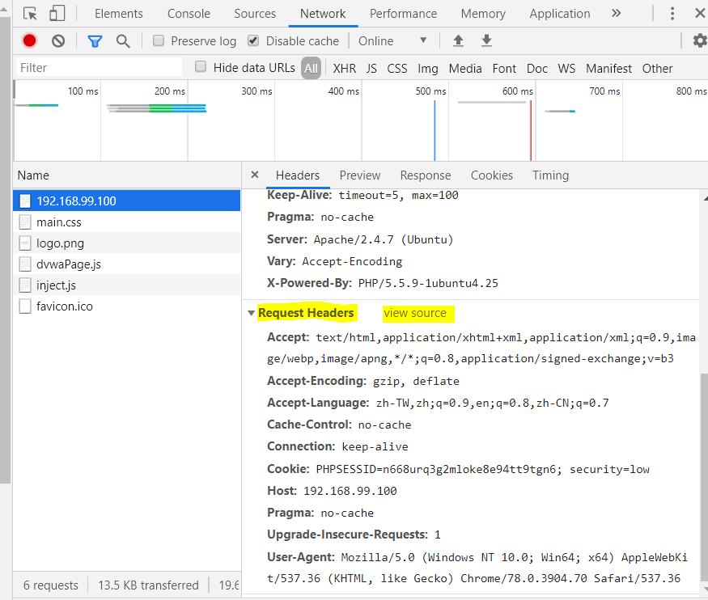The height and width of the screenshot is (600, 708).
Task: Click Cookie header value text
Action: pos(483,470)
